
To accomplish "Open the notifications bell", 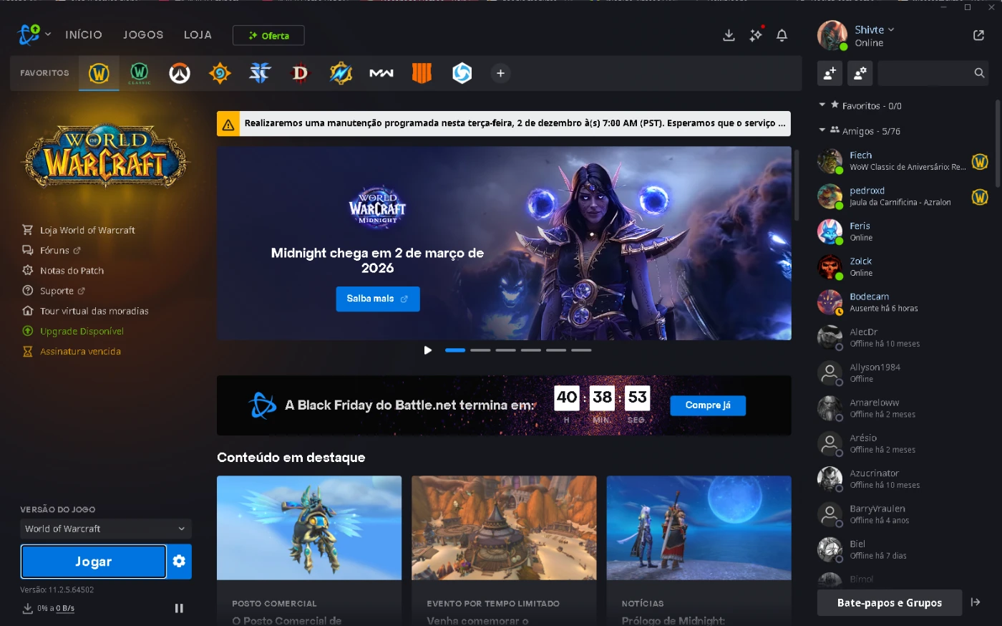I will pos(782,35).
